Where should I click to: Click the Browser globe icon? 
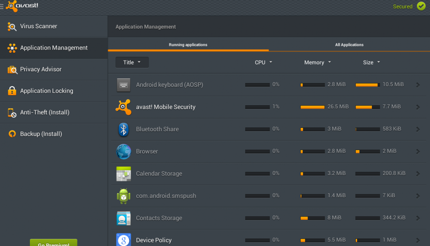click(123, 151)
